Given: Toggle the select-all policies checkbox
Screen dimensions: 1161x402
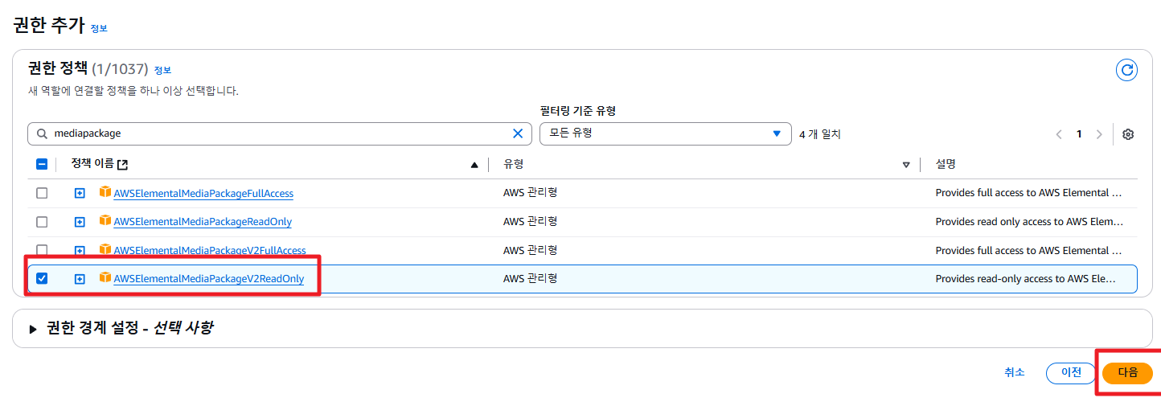Looking at the screenshot, I should point(42,164).
